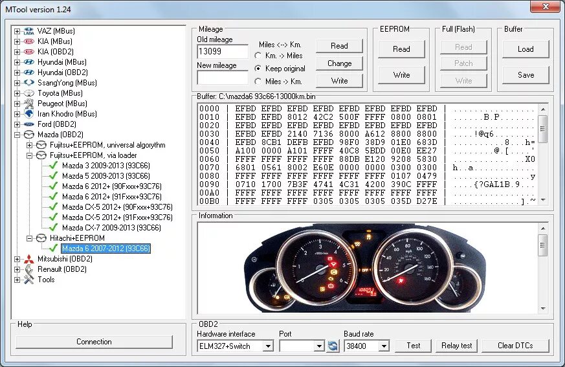
Task: Click checkmark icon of Mazda CX-5 2012+ (90Fxxx+93C76)
Action: (53, 207)
